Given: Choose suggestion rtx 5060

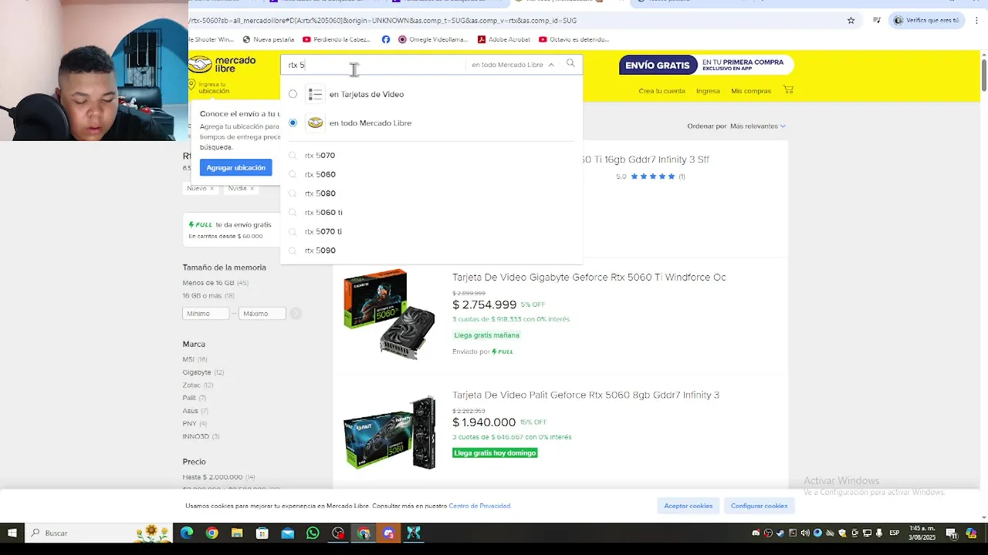Looking at the screenshot, I should [320, 174].
